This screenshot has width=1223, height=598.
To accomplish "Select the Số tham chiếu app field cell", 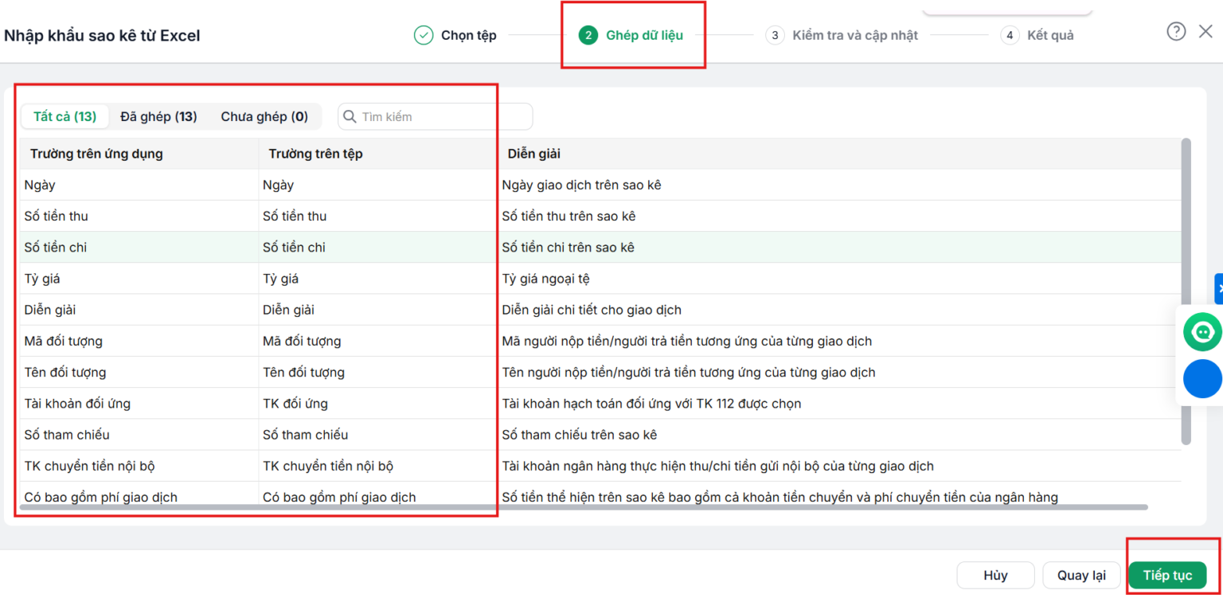I will [x=139, y=435].
